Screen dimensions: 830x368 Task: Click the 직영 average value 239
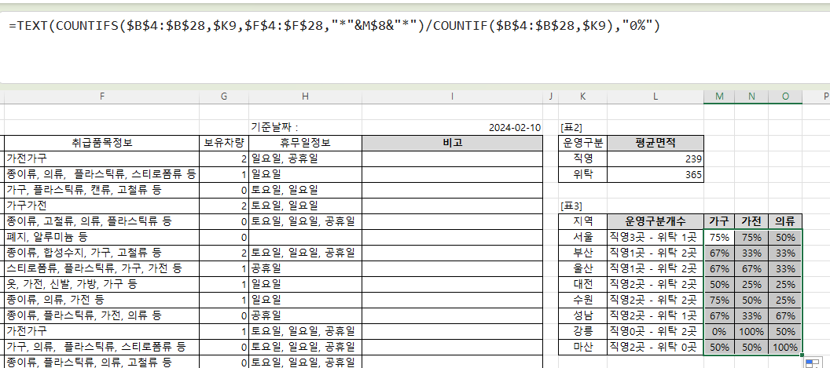pos(655,158)
